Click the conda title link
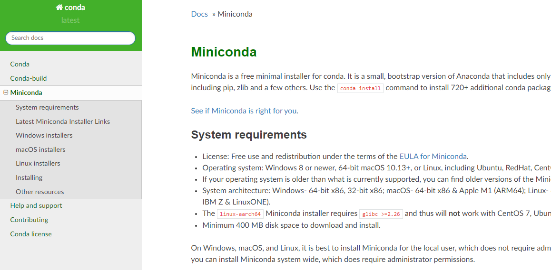The width and height of the screenshot is (551, 270). point(70,8)
